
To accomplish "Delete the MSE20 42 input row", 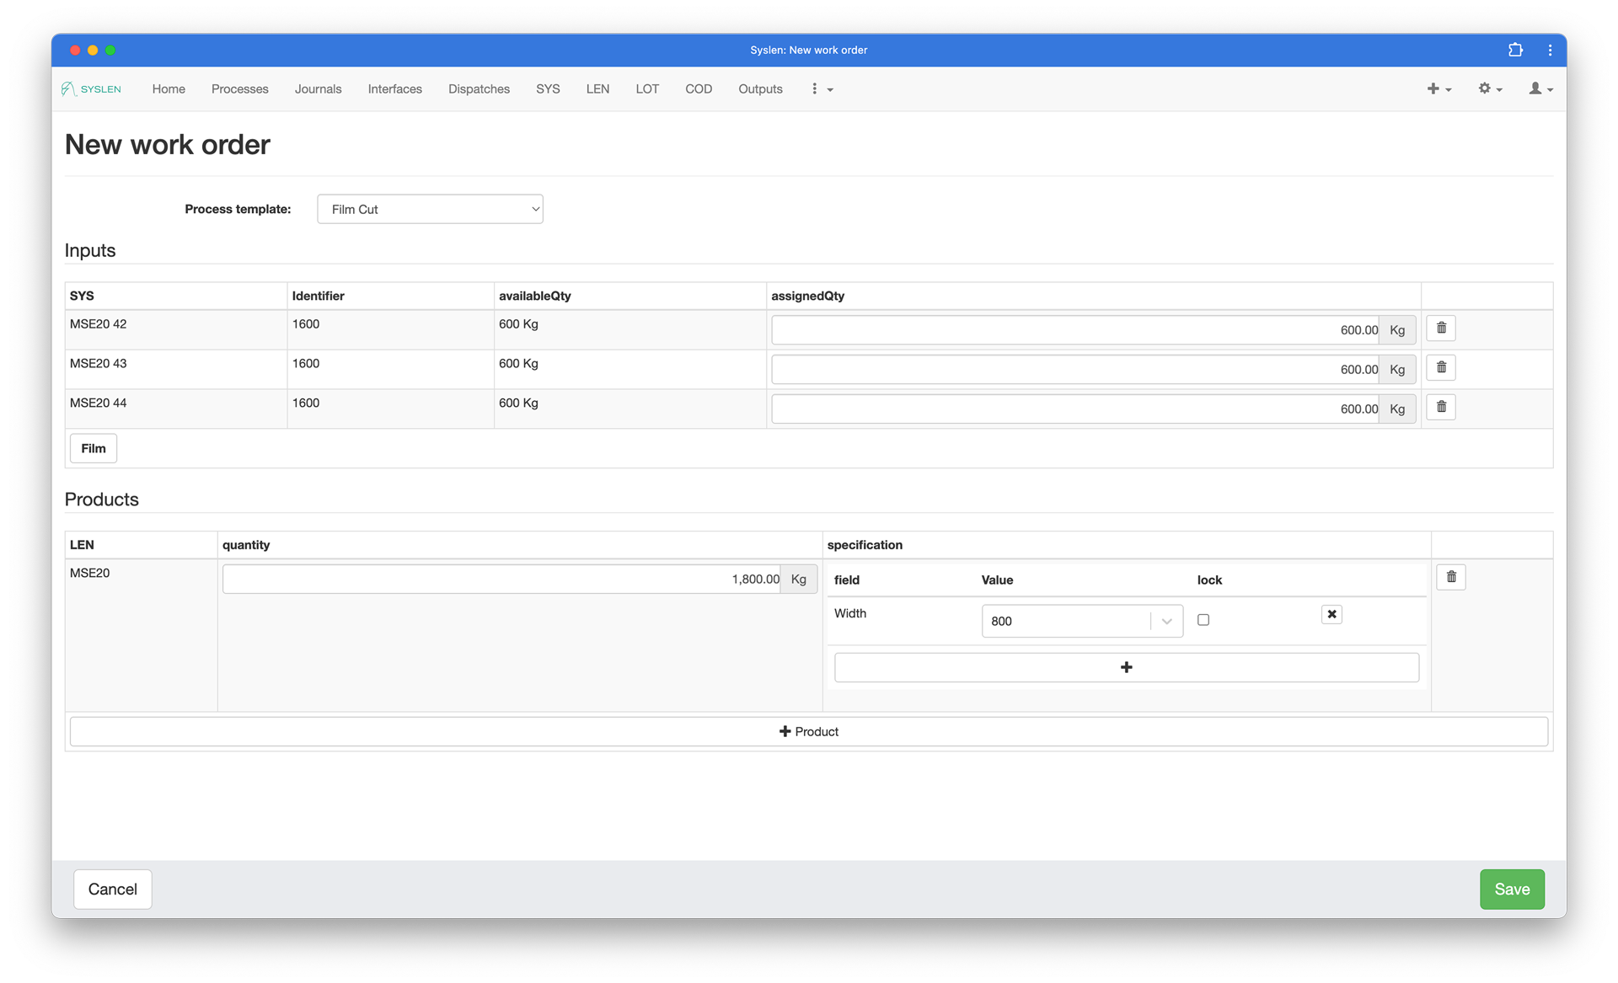I will tap(1441, 329).
